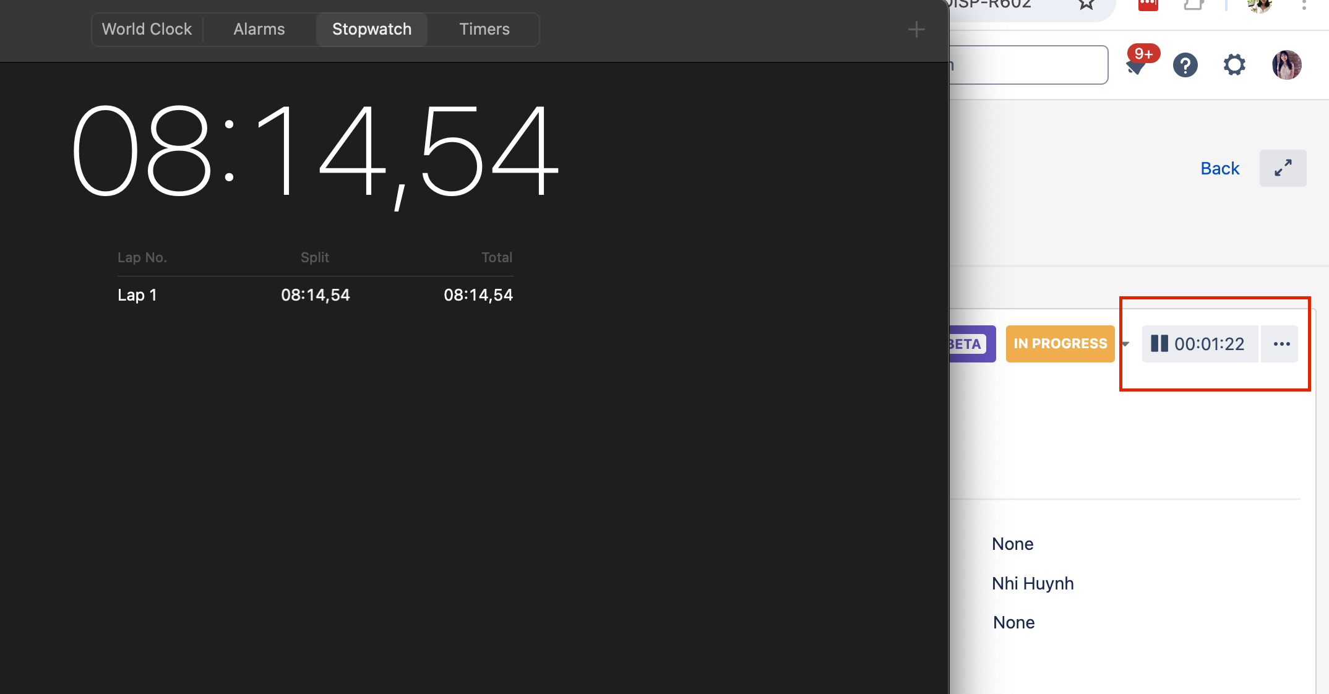Open the Jira help question mark
Viewport: 1329px width, 694px height.
click(1185, 64)
